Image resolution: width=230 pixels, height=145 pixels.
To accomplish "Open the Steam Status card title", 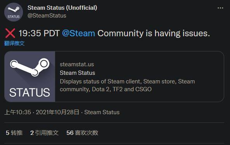I will click(x=77, y=73).
